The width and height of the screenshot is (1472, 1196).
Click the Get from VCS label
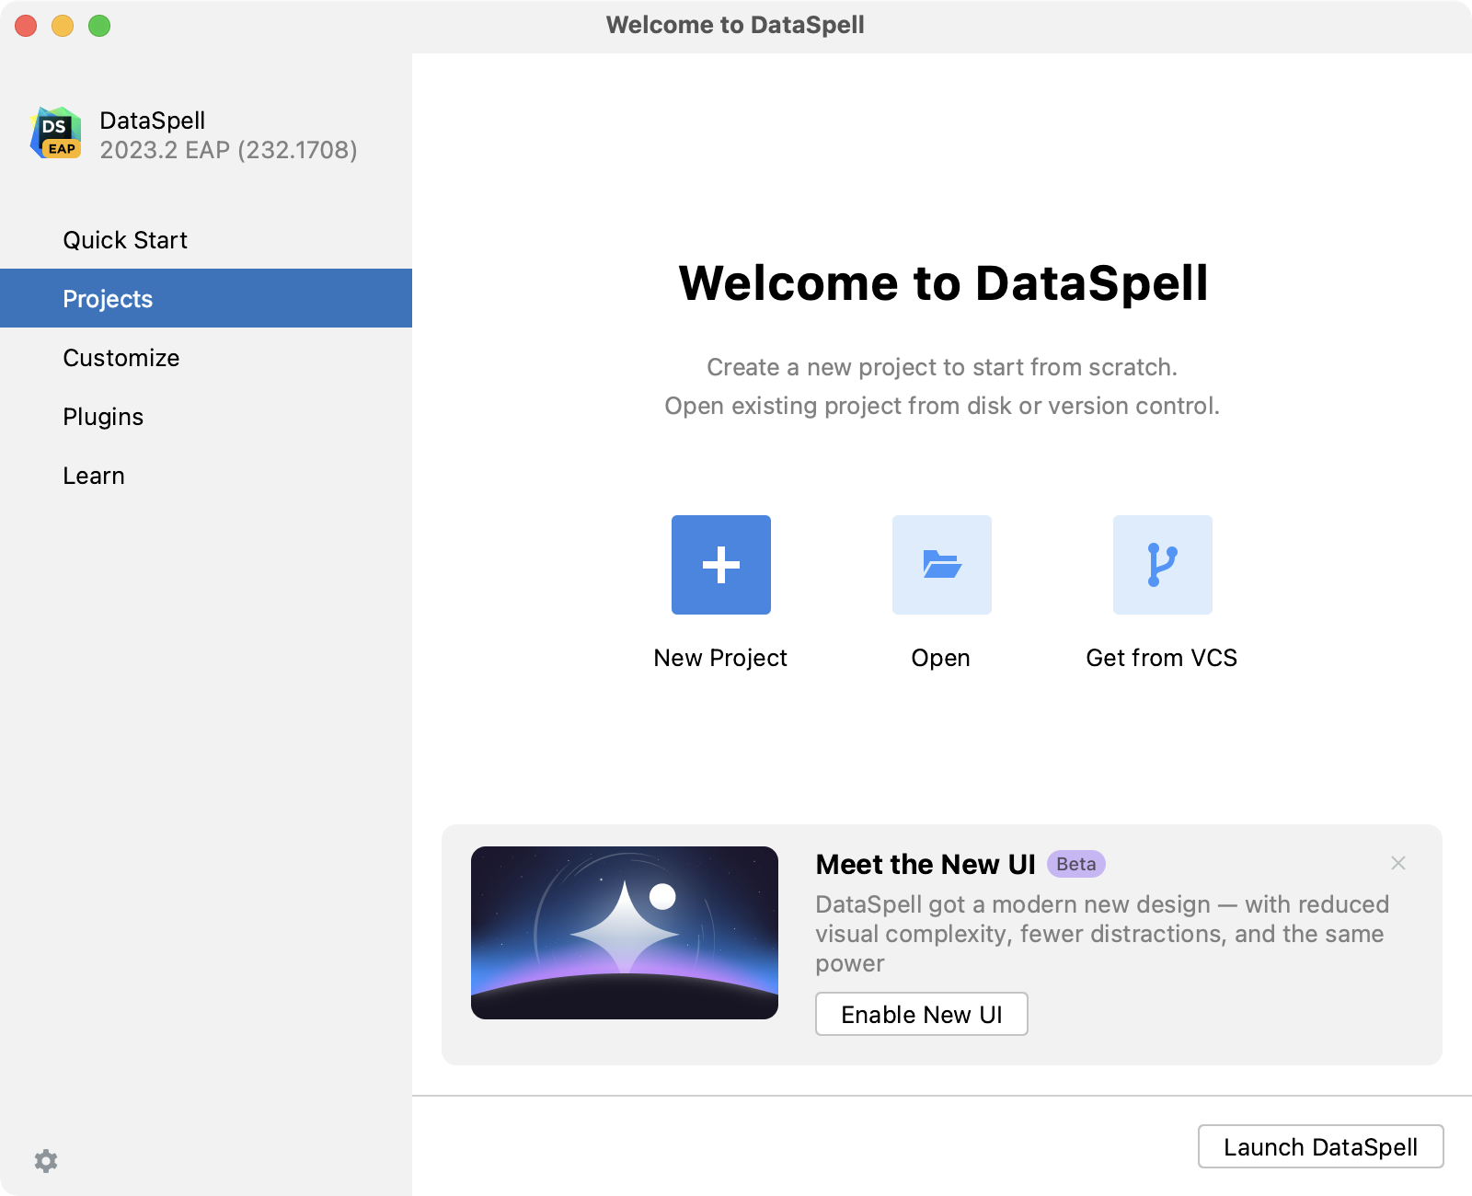click(x=1162, y=658)
